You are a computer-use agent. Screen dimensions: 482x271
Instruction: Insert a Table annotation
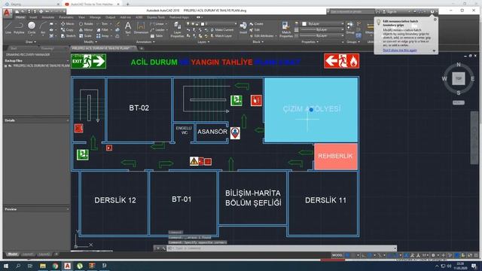[157, 36]
